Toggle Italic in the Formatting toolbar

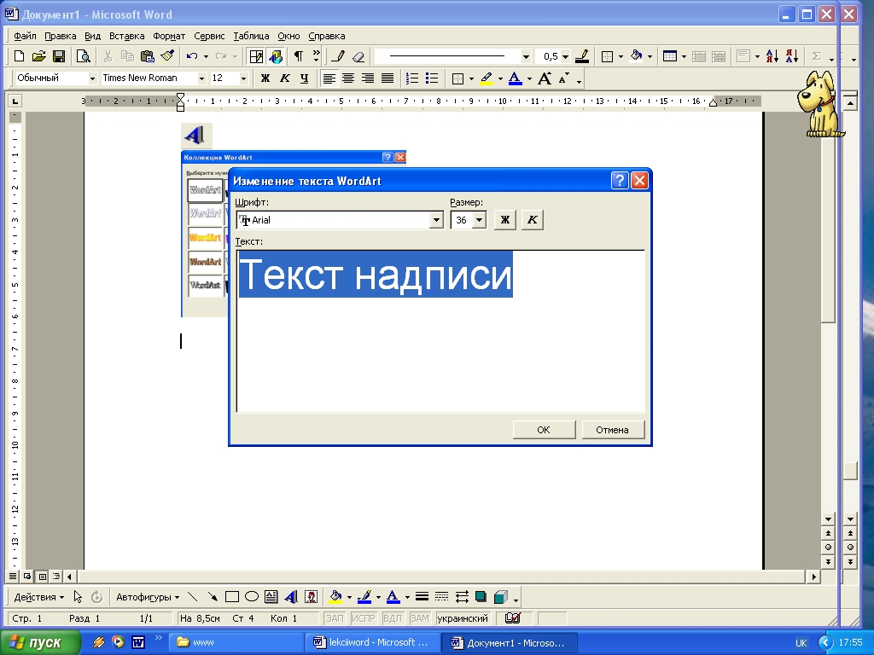pos(285,78)
